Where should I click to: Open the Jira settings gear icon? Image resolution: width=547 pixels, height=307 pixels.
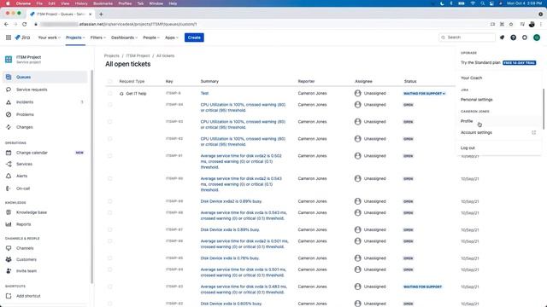point(525,38)
